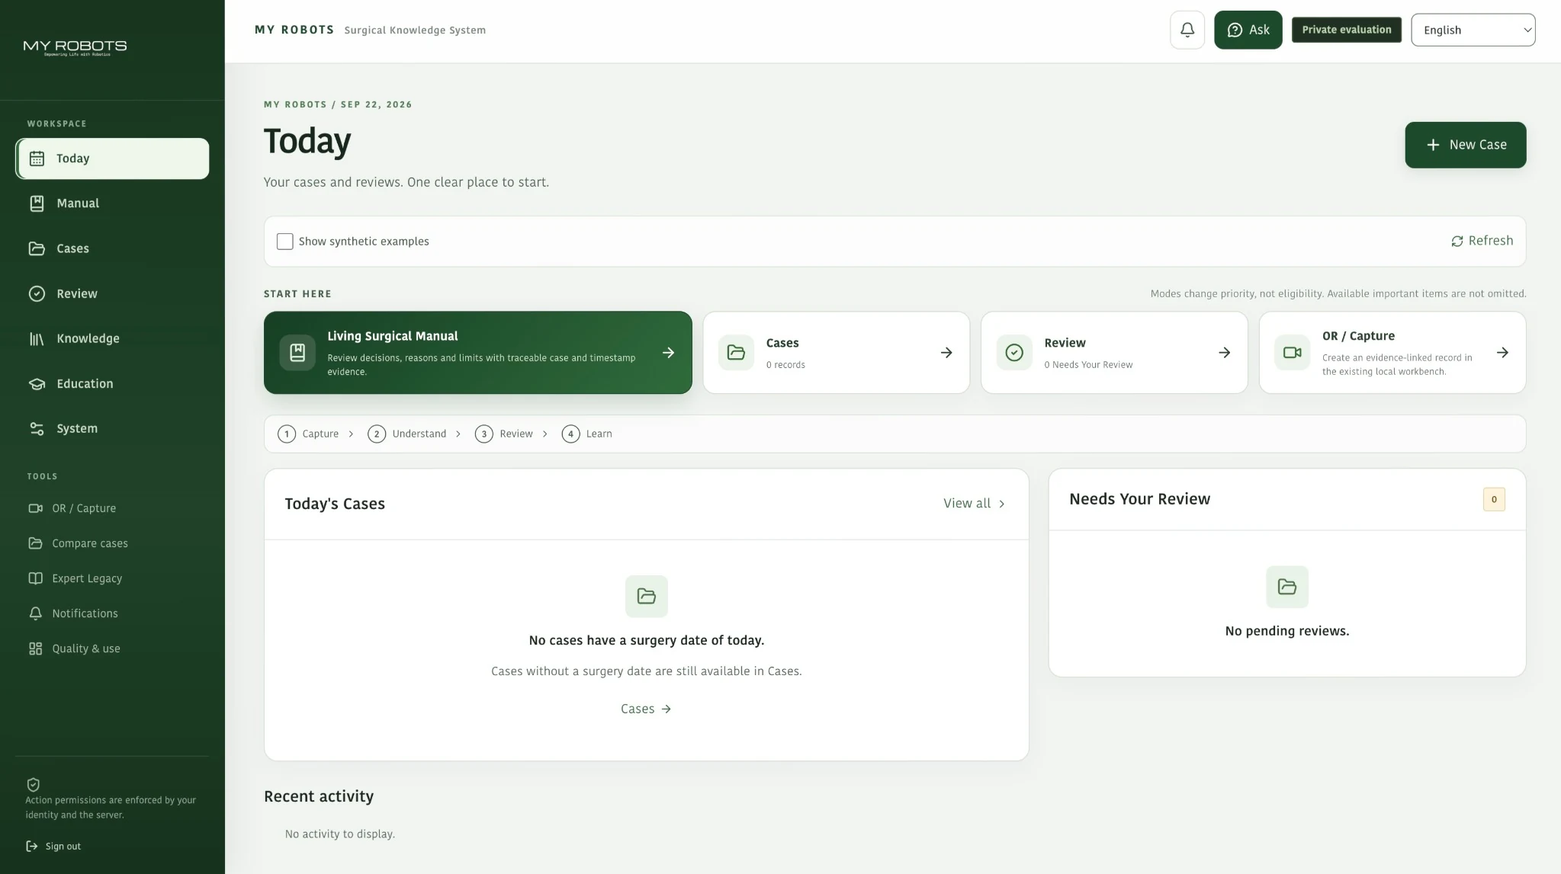Click the arrow on Living Surgical Manual card
The height and width of the screenshot is (874, 1561).
click(x=669, y=353)
